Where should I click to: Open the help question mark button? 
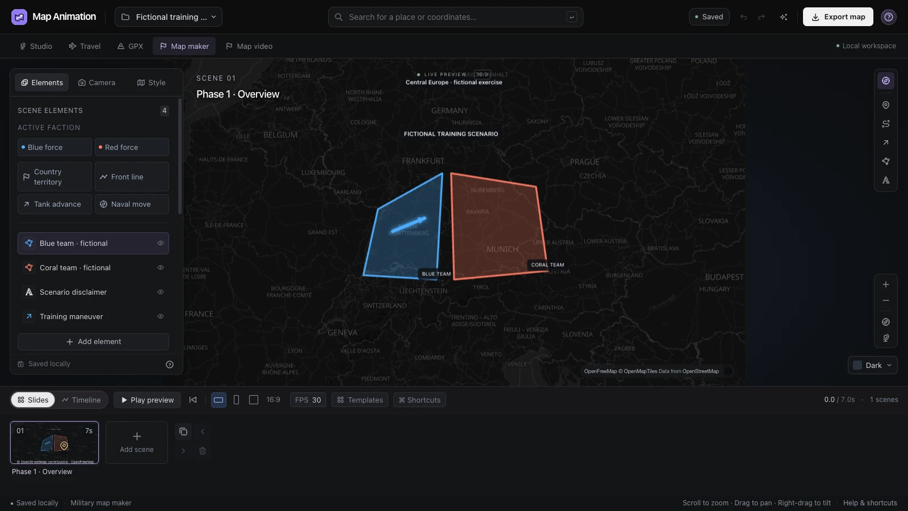click(889, 17)
